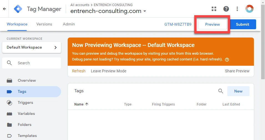The width and height of the screenshot is (265, 140).
Task: Sort tags by the Name column arrow
Action: tap(87, 104)
